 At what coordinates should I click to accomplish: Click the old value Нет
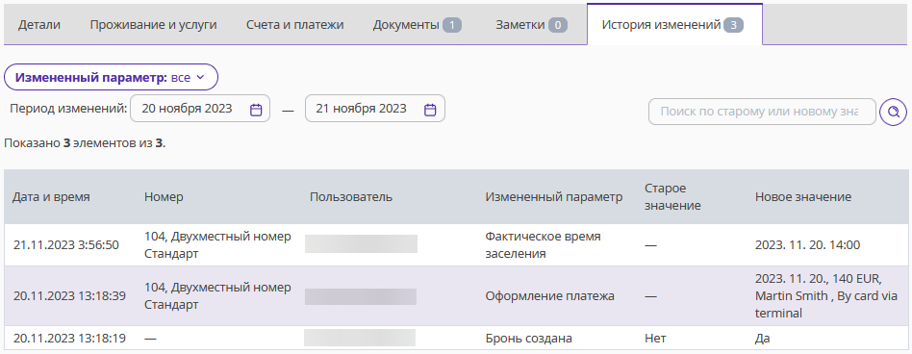655,339
